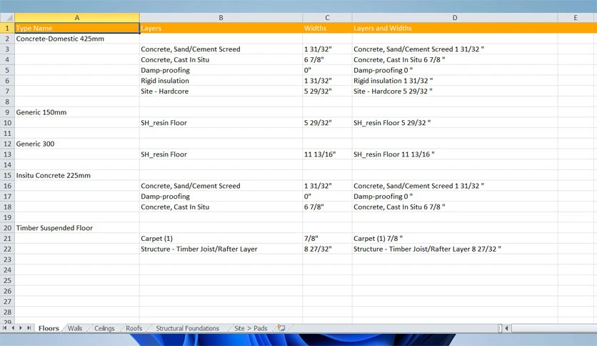Jump to last sheet with navigation arrow
Image resolution: width=597 pixels, height=346 pixels.
pyautogui.click(x=29, y=328)
